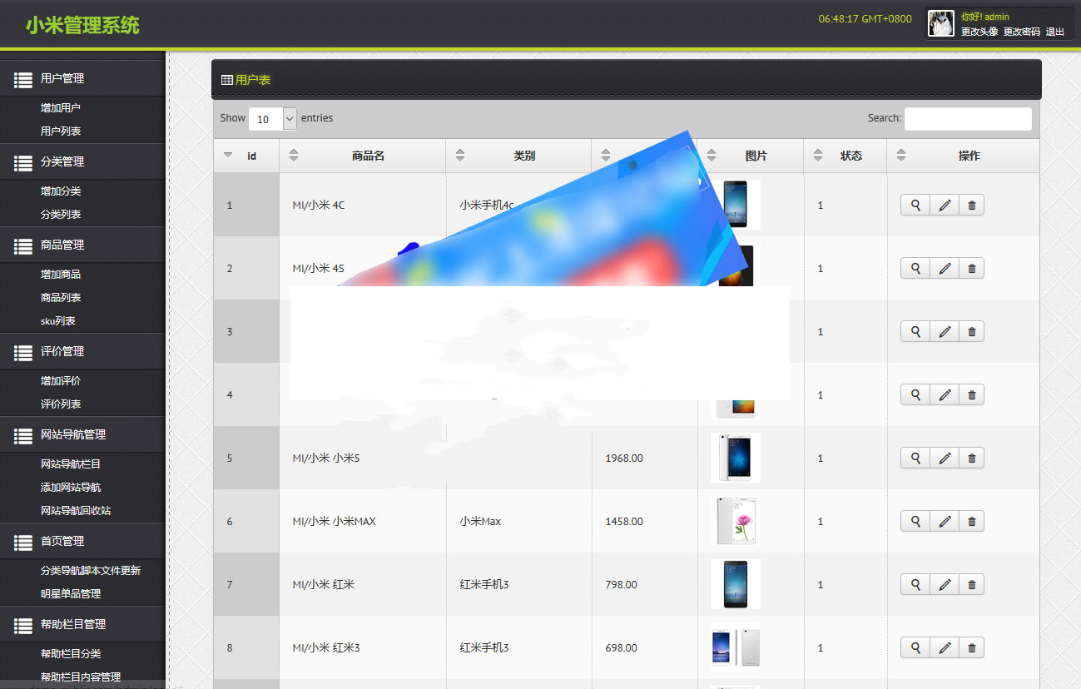Open 增加用户 in the sidebar
This screenshot has width=1081, height=689.
click(61, 107)
